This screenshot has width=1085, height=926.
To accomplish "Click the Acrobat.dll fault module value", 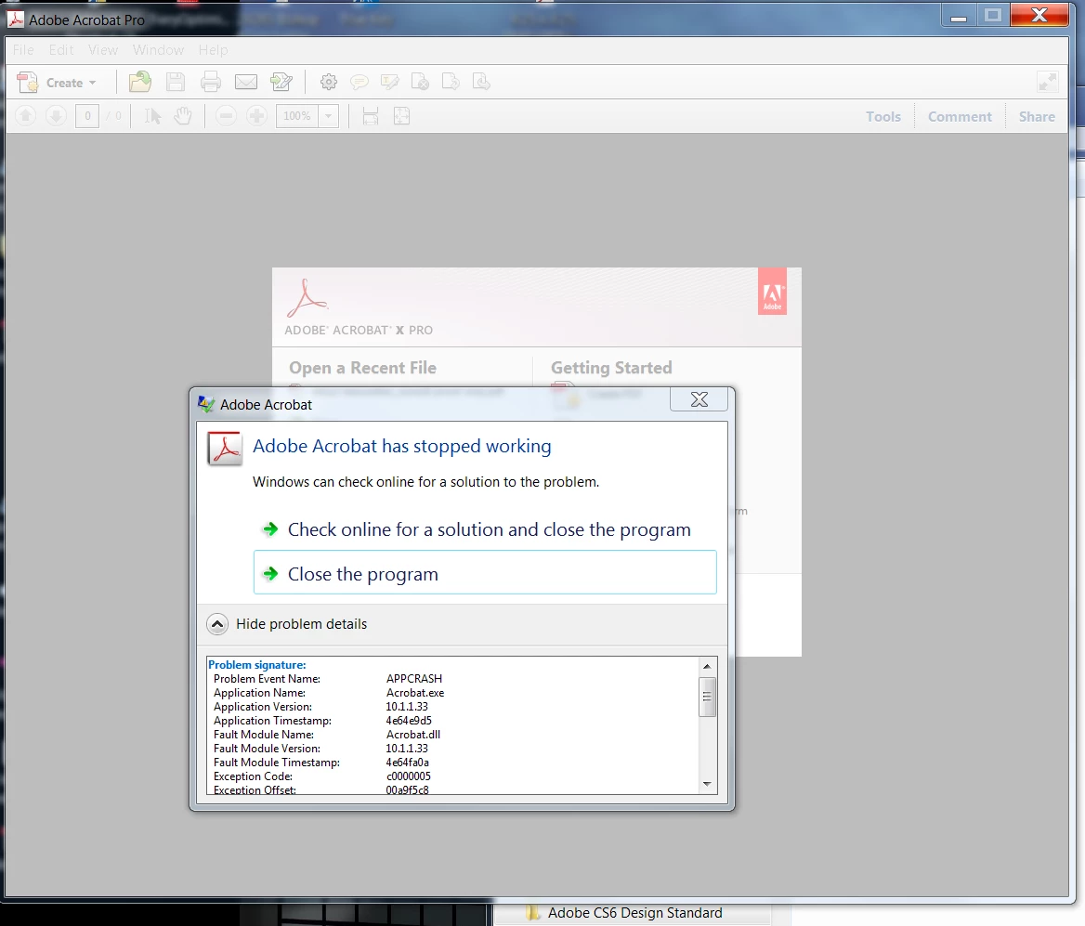I will point(413,735).
